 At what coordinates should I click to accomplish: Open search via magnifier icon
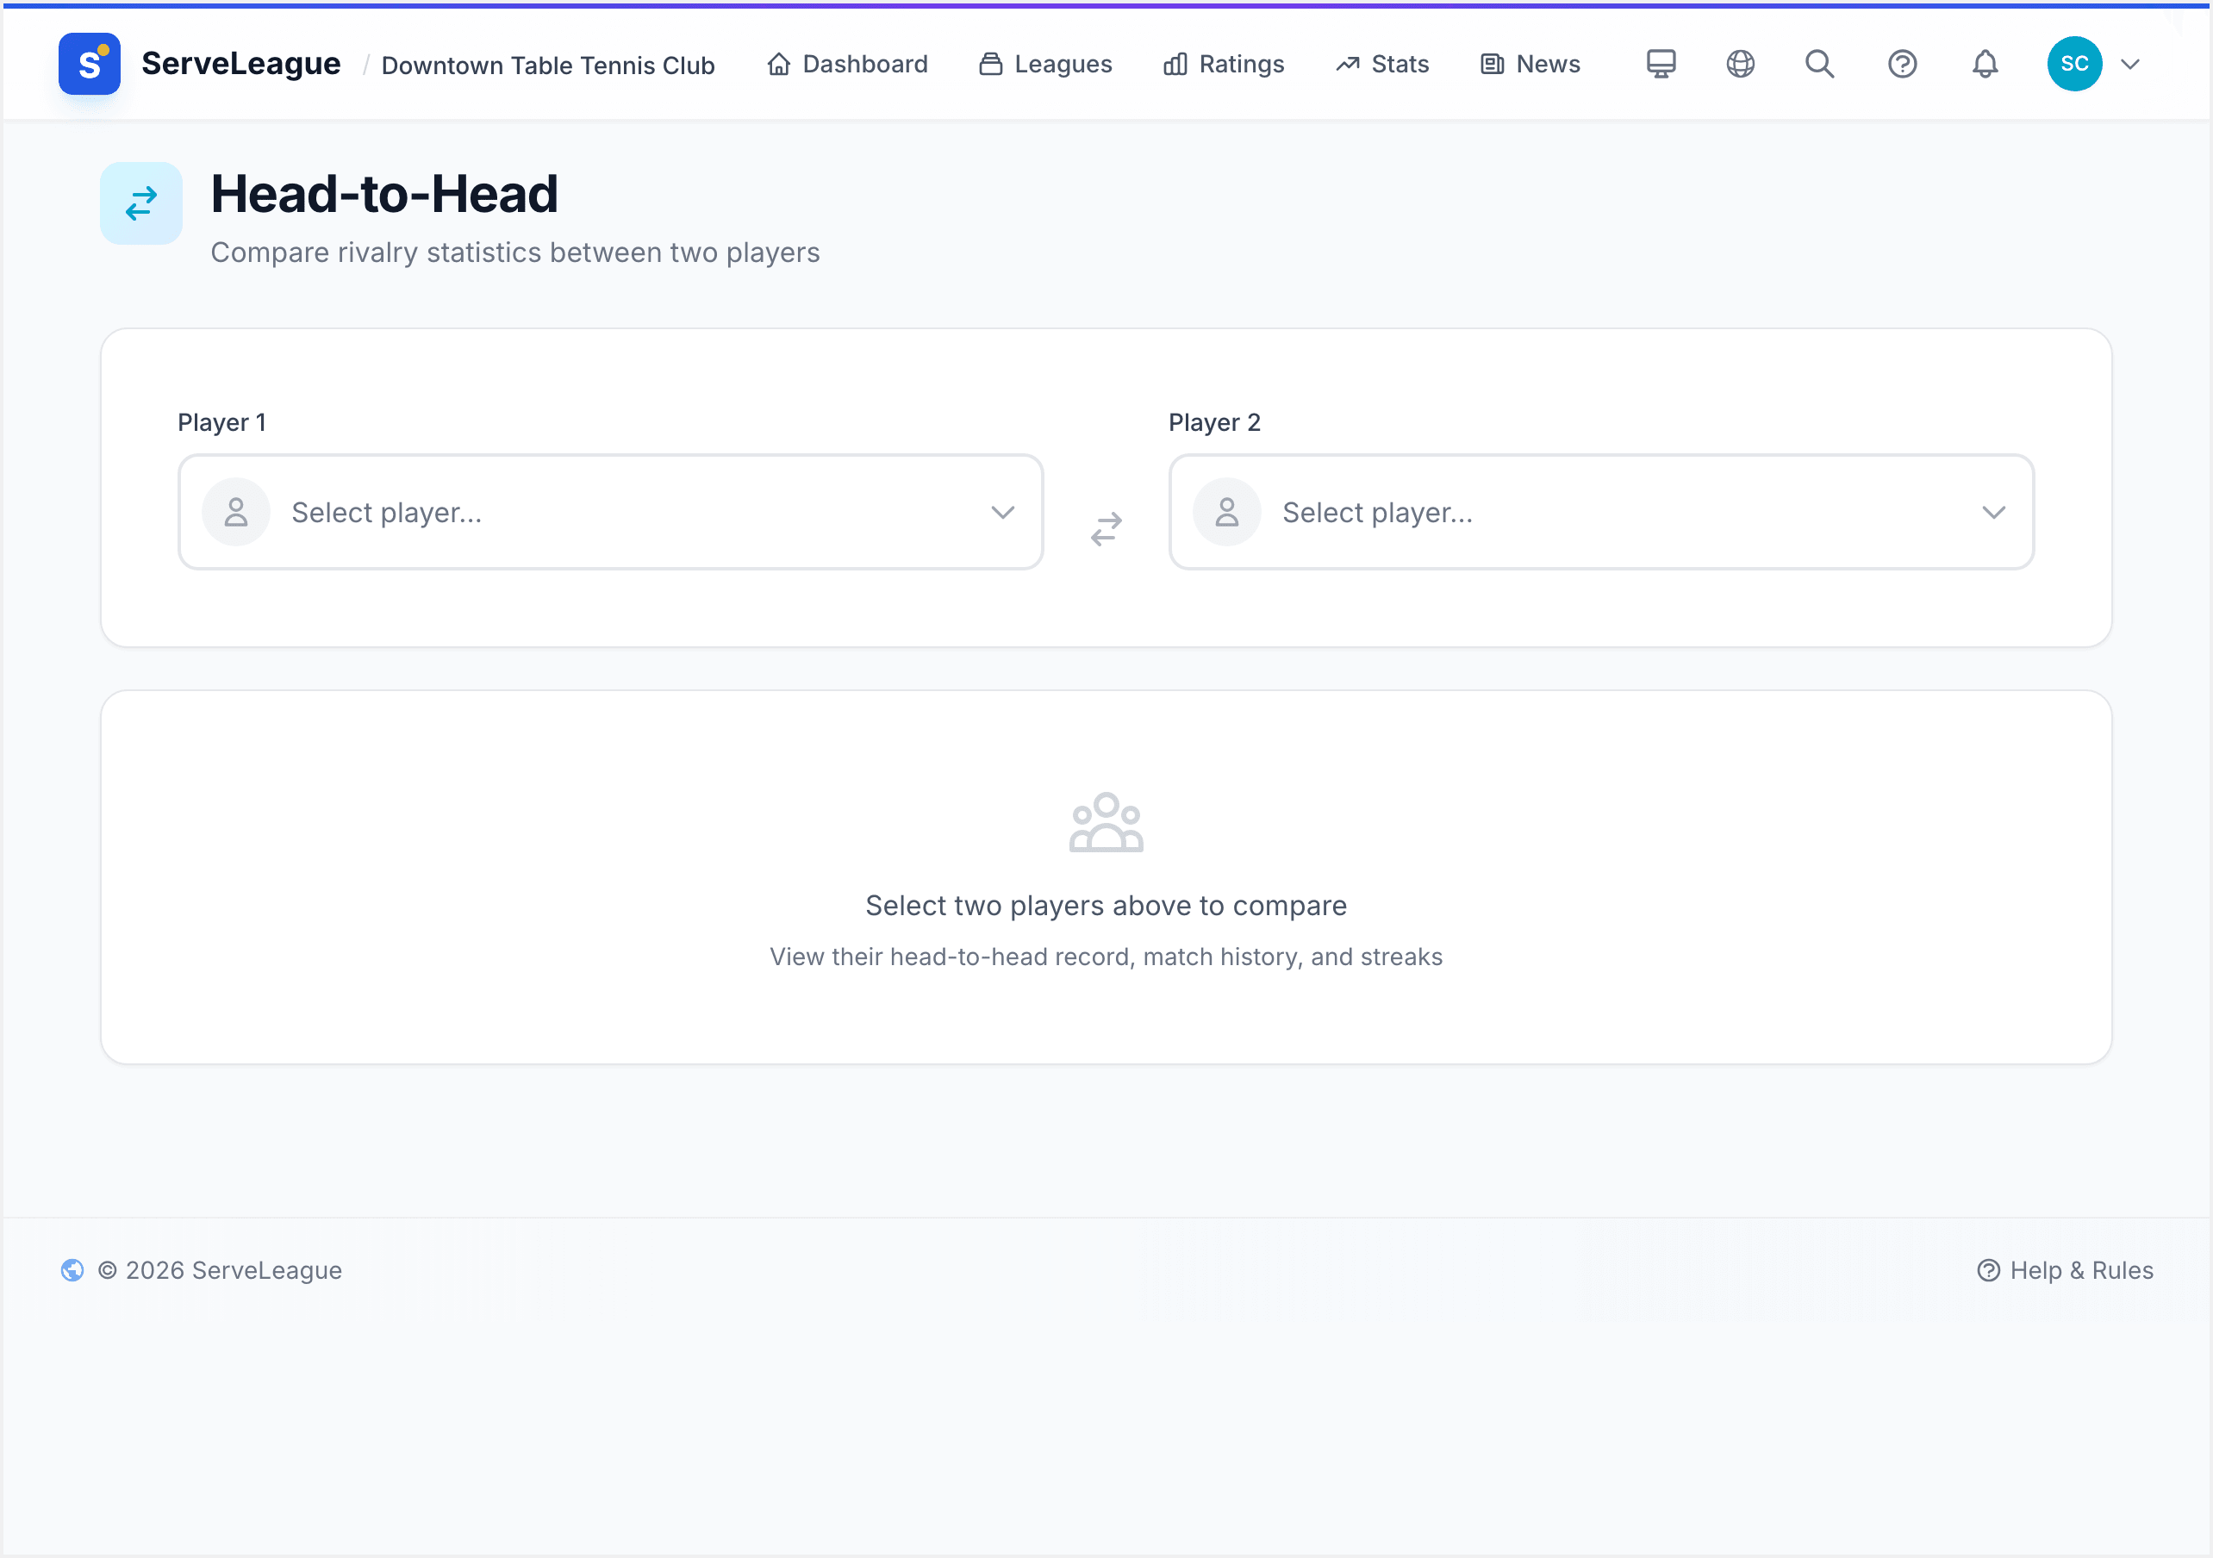[x=1819, y=64]
